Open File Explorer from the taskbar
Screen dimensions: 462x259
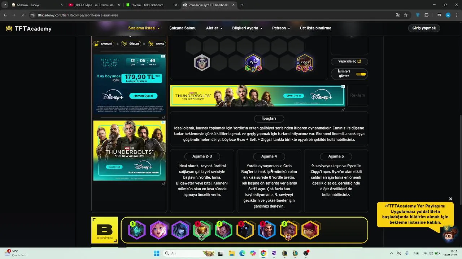tap(231, 253)
